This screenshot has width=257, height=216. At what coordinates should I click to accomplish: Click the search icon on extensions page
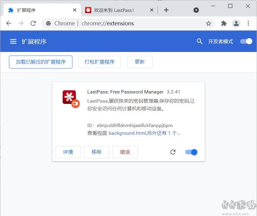pos(200,41)
